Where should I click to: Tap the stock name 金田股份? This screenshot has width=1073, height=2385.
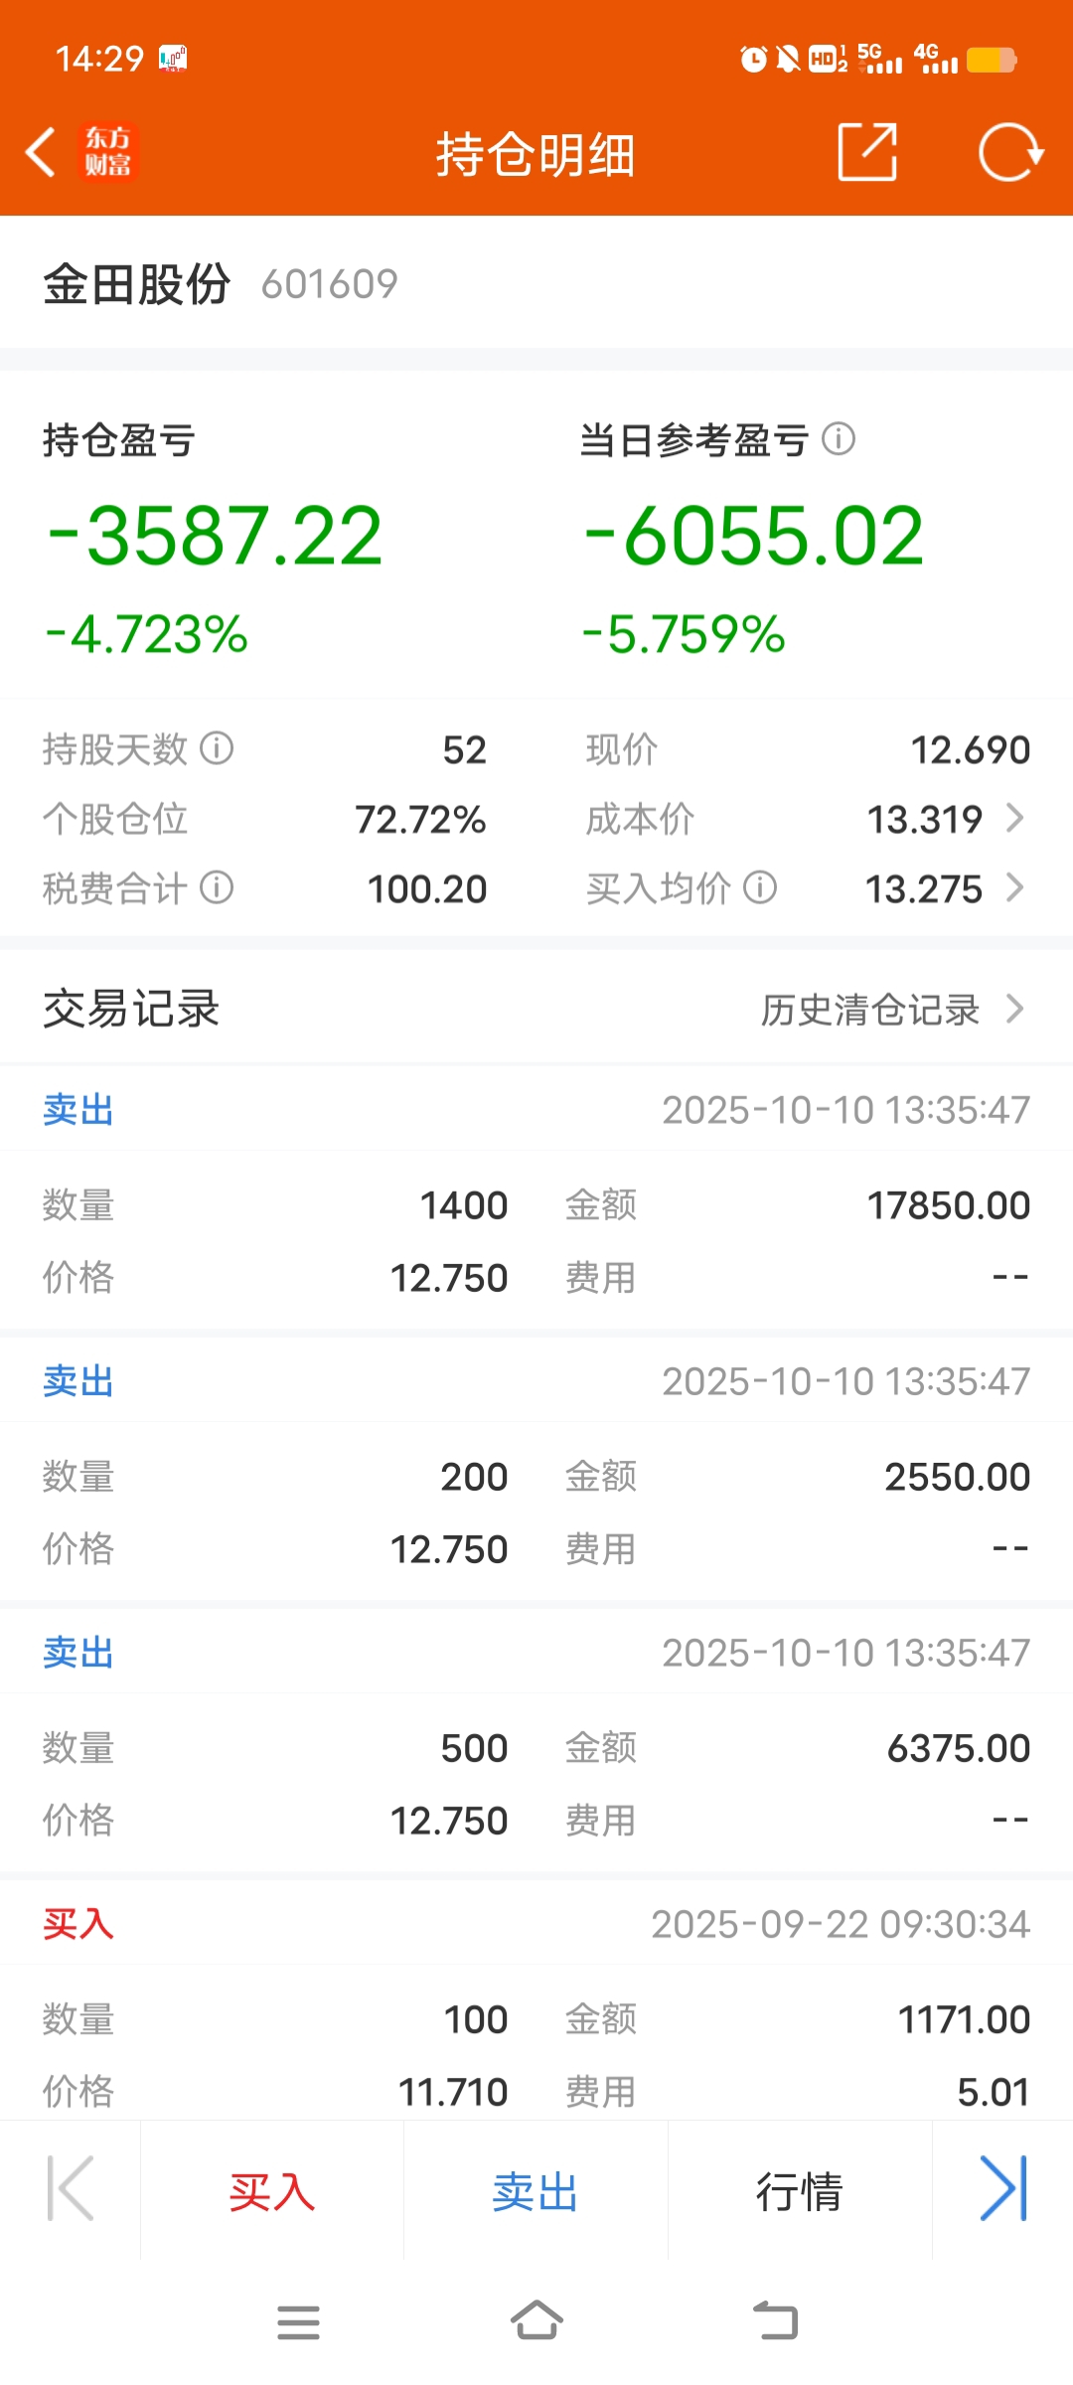(137, 284)
